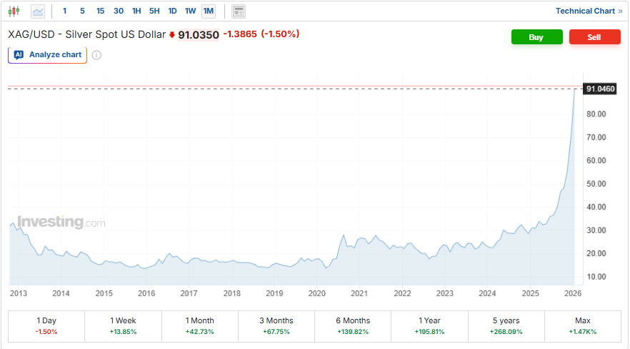This screenshot has width=630, height=349.
Task: Choose the 5H timeframe interval
Action: point(154,11)
